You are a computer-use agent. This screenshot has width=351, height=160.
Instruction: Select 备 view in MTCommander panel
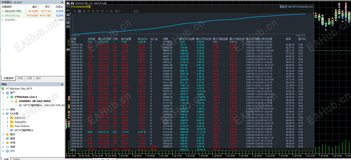[x=111, y=11]
